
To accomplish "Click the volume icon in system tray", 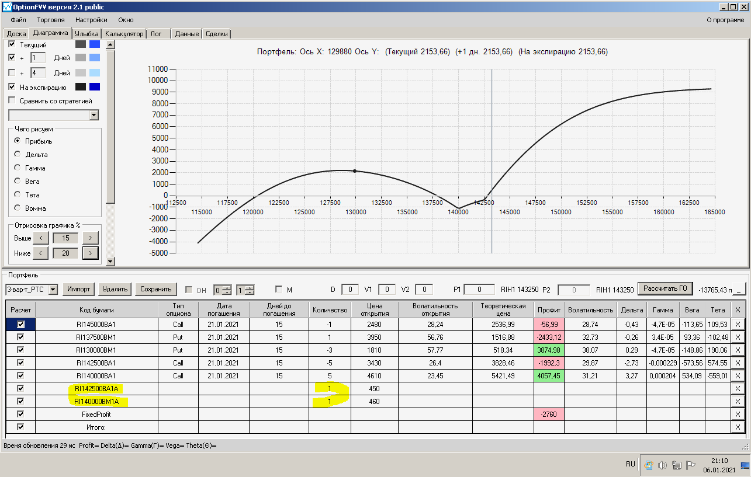I will (x=662, y=465).
